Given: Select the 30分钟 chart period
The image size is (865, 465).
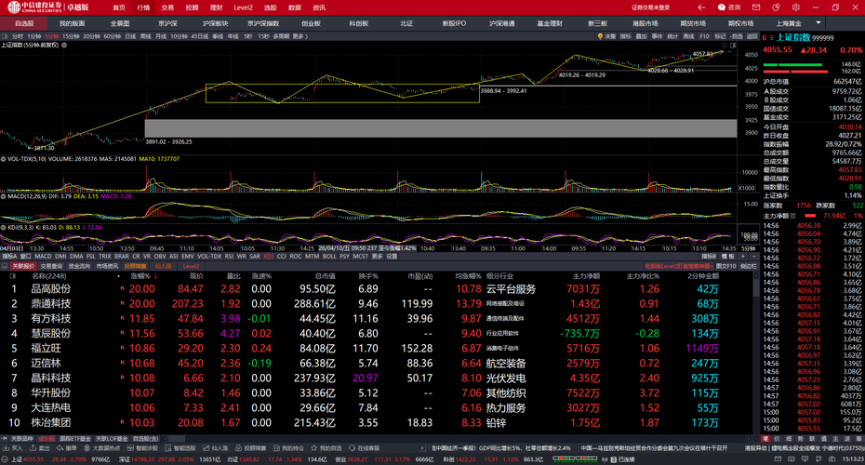Looking at the screenshot, I should point(91,36).
